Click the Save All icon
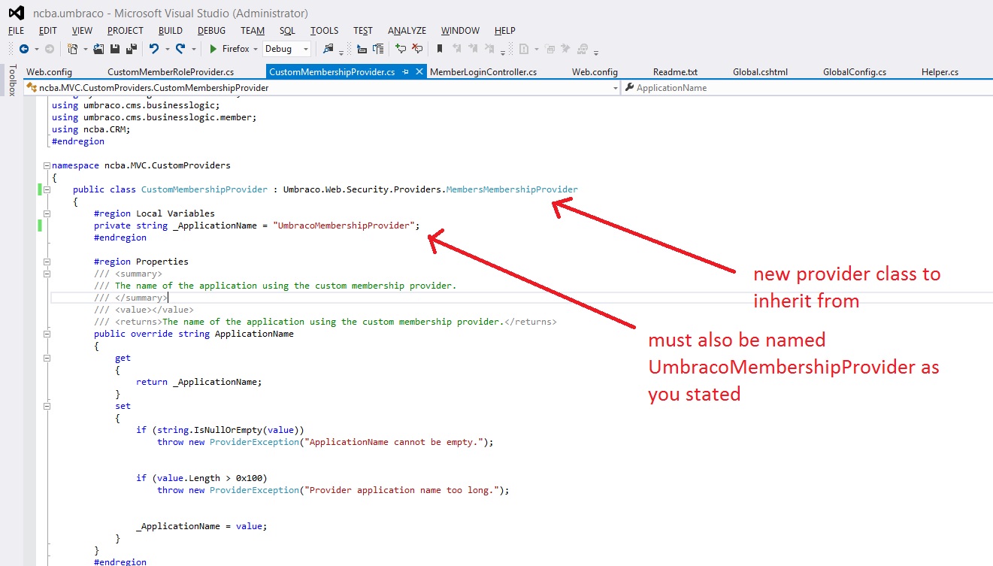 132,49
